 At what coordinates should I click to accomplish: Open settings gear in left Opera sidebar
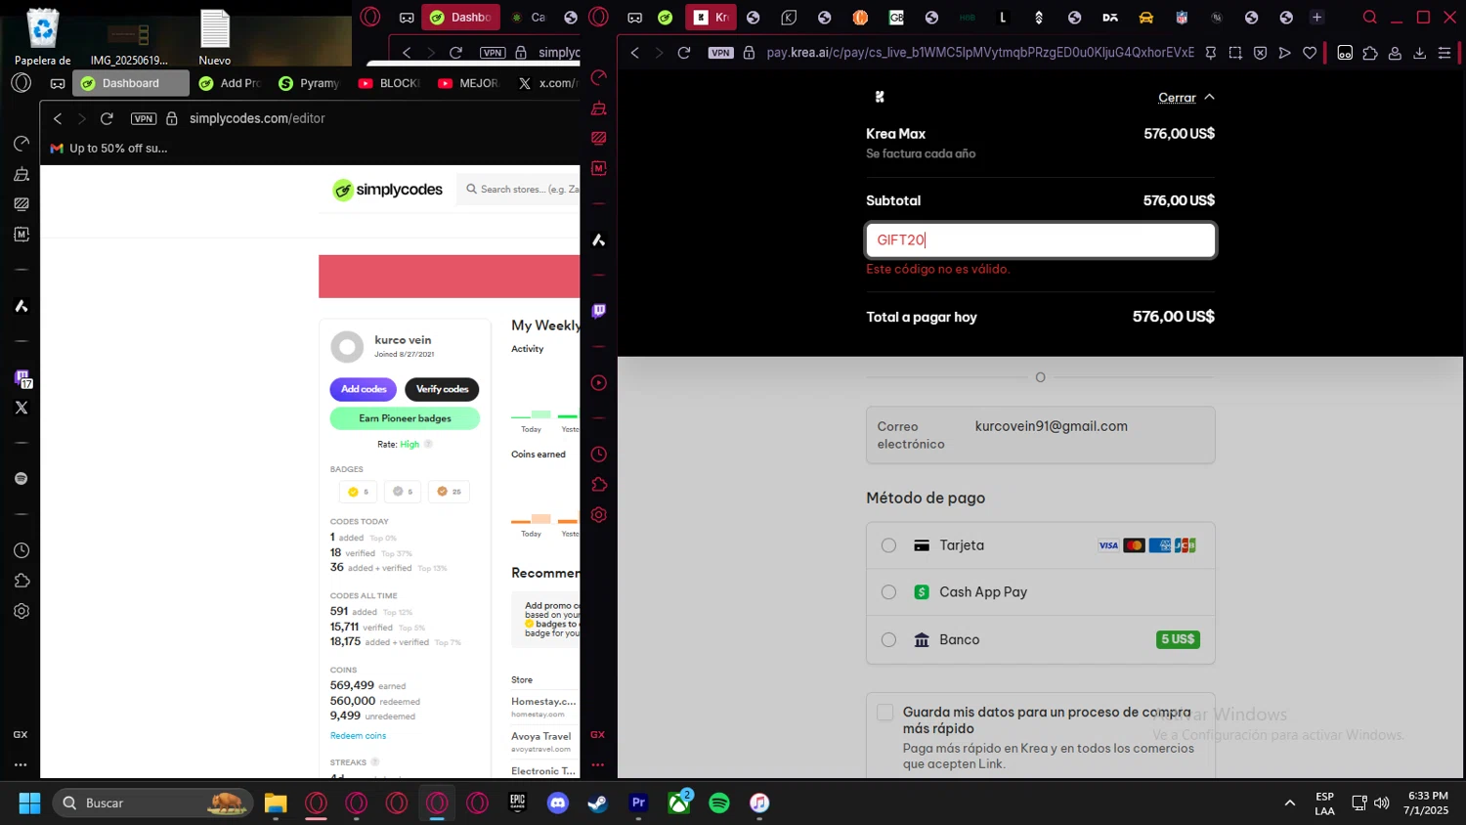click(22, 611)
